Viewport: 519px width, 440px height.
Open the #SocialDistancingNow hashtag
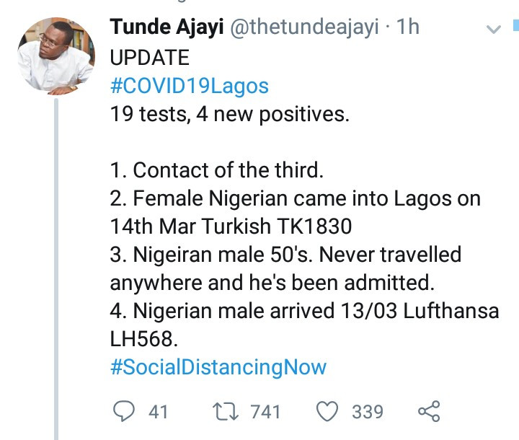[x=218, y=366]
